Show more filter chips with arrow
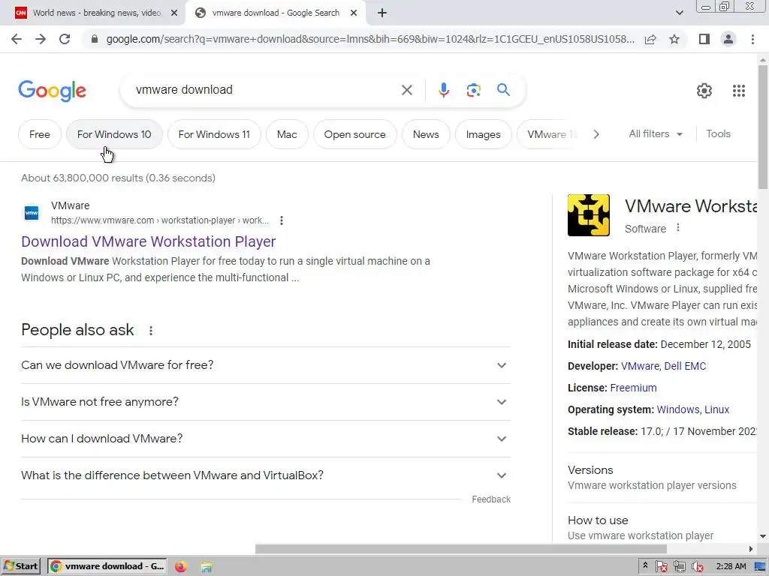The image size is (769, 576). point(596,134)
